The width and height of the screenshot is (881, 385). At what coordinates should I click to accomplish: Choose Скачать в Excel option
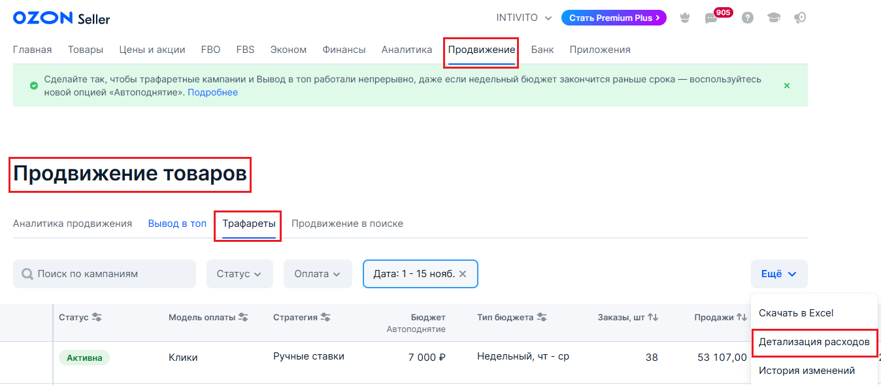tap(796, 313)
